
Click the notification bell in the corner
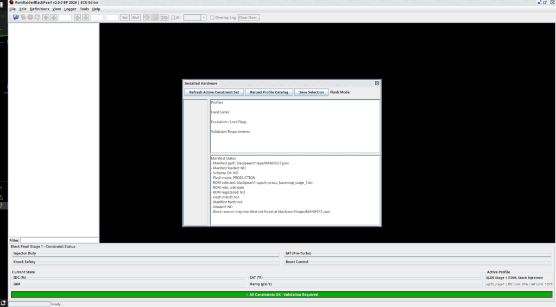[3, 303]
